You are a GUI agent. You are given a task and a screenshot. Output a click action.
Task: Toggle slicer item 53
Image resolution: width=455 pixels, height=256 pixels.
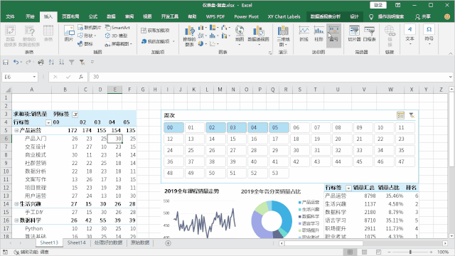pos(279,173)
